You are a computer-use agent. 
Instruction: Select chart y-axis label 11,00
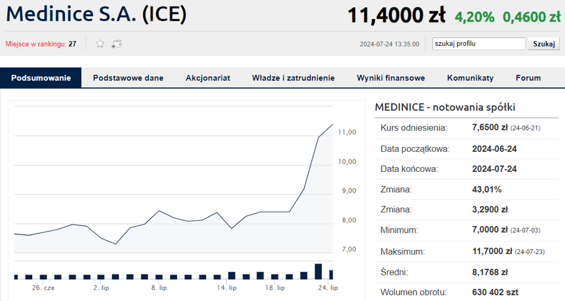tap(347, 132)
